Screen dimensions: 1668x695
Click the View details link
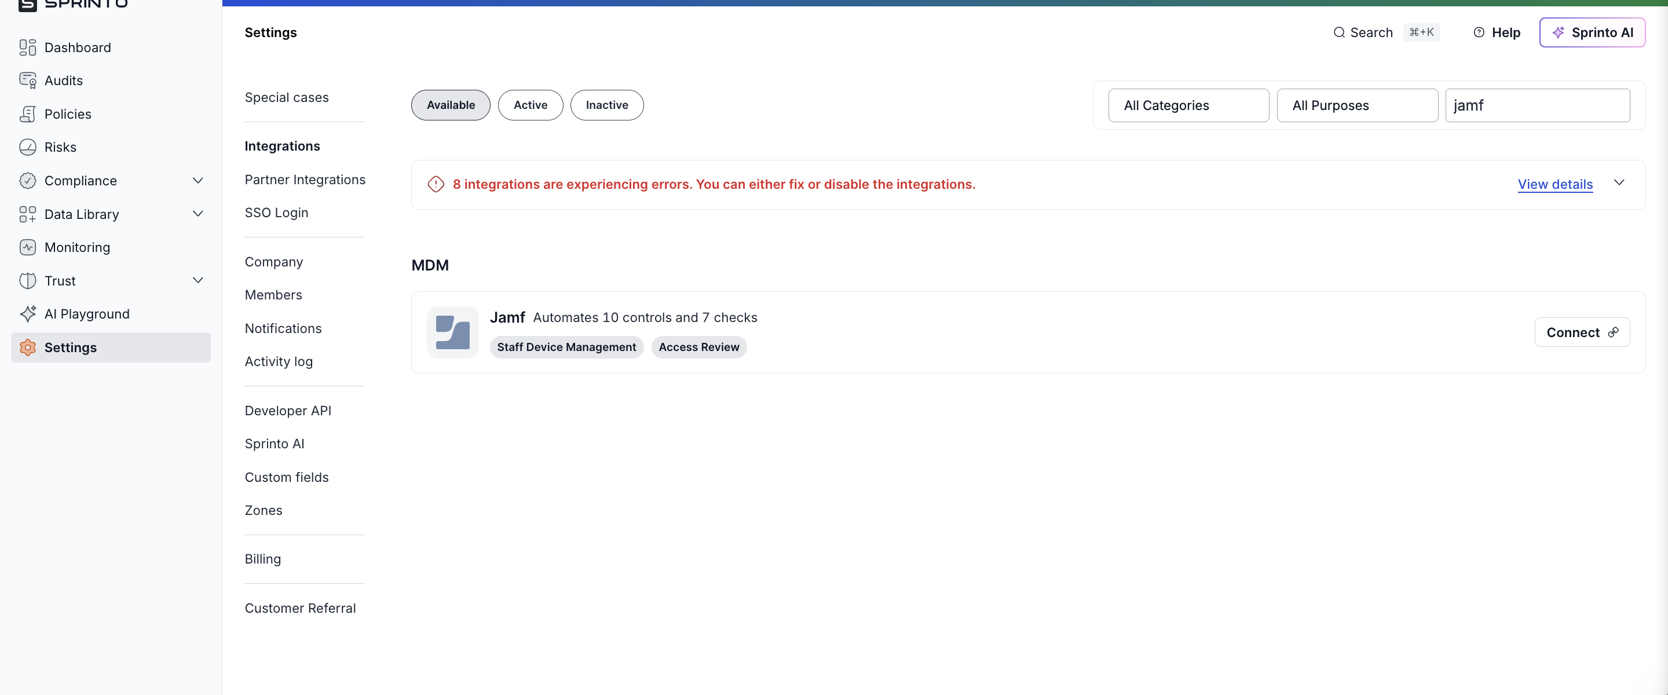pyautogui.click(x=1554, y=185)
